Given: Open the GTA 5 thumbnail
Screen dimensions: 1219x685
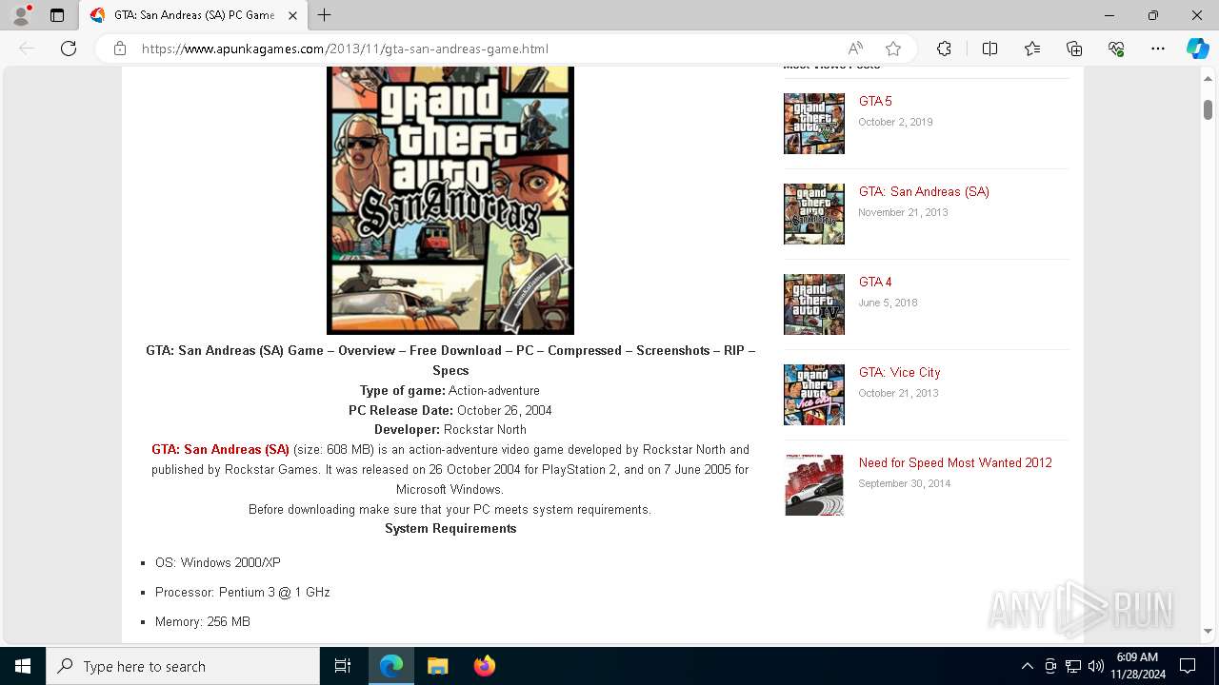Looking at the screenshot, I should (x=814, y=124).
